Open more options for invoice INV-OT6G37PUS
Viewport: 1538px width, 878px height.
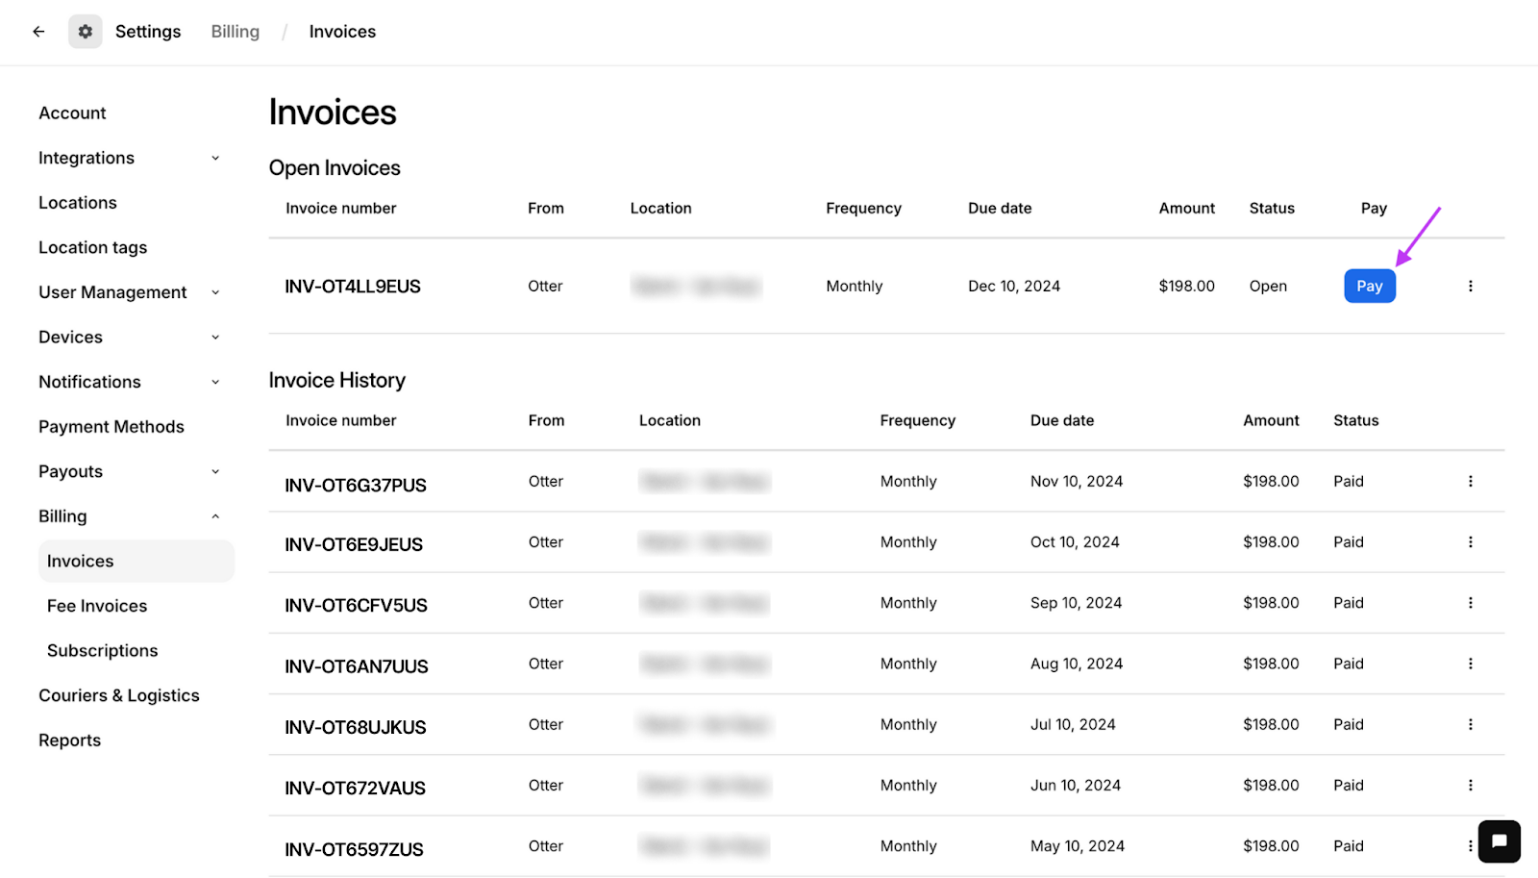(1470, 482)
